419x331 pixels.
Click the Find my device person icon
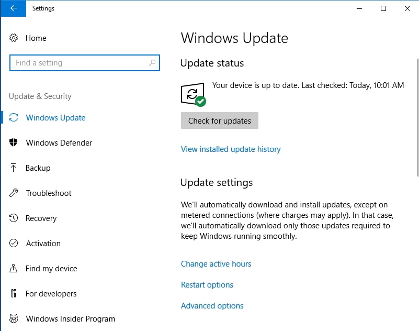pos(14,268)
